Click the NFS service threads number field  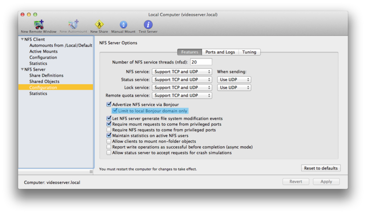click(x=201, y=62)
